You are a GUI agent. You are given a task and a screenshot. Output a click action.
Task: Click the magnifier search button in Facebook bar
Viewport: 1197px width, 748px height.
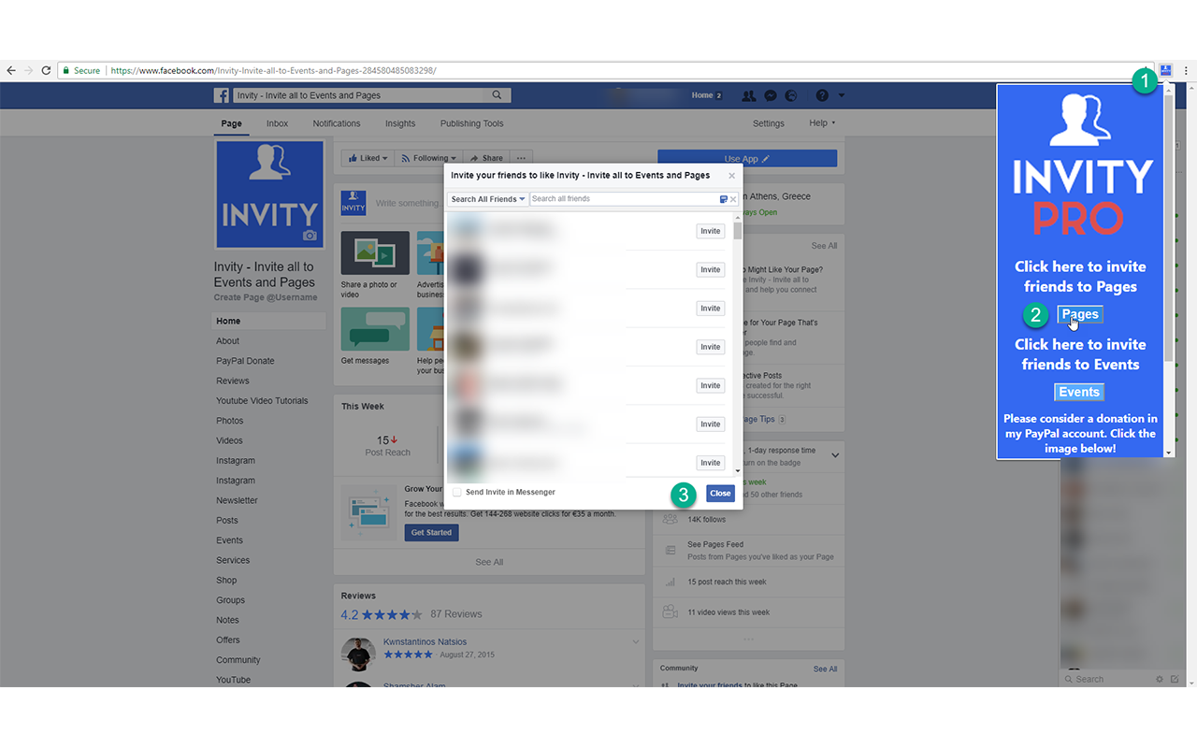(498, 95)
